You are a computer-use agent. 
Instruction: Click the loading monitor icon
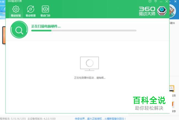click(x=89, y=64)
